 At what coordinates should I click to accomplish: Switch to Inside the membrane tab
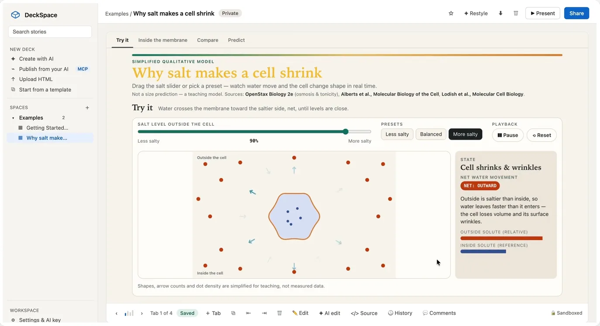pos(163,40)
